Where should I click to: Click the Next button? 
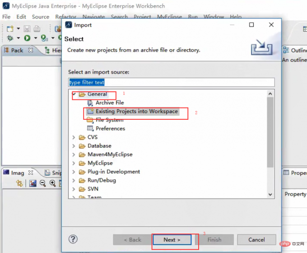172,240
